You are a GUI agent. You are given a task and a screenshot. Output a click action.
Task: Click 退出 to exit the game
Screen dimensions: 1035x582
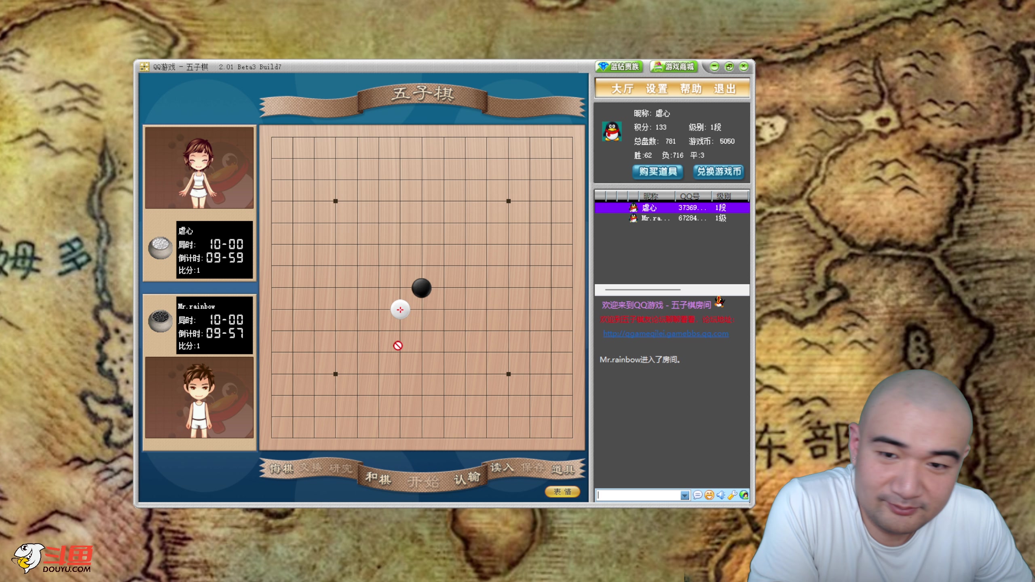pos(725,89)
